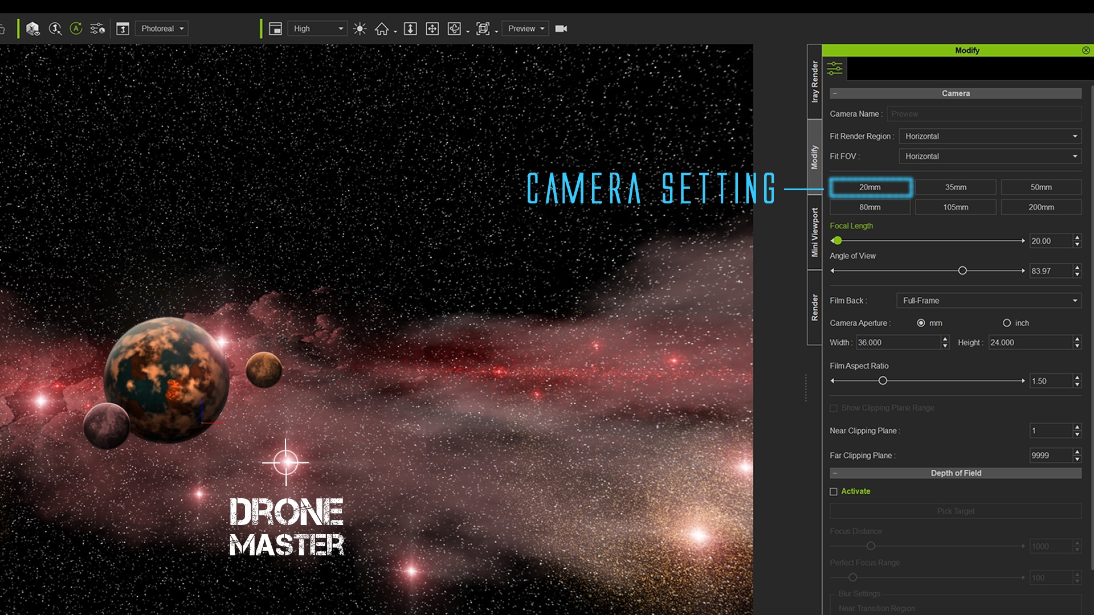1094x615 pixels.
Task: Click the Angle of View slider handle
Action: (962, 270)
